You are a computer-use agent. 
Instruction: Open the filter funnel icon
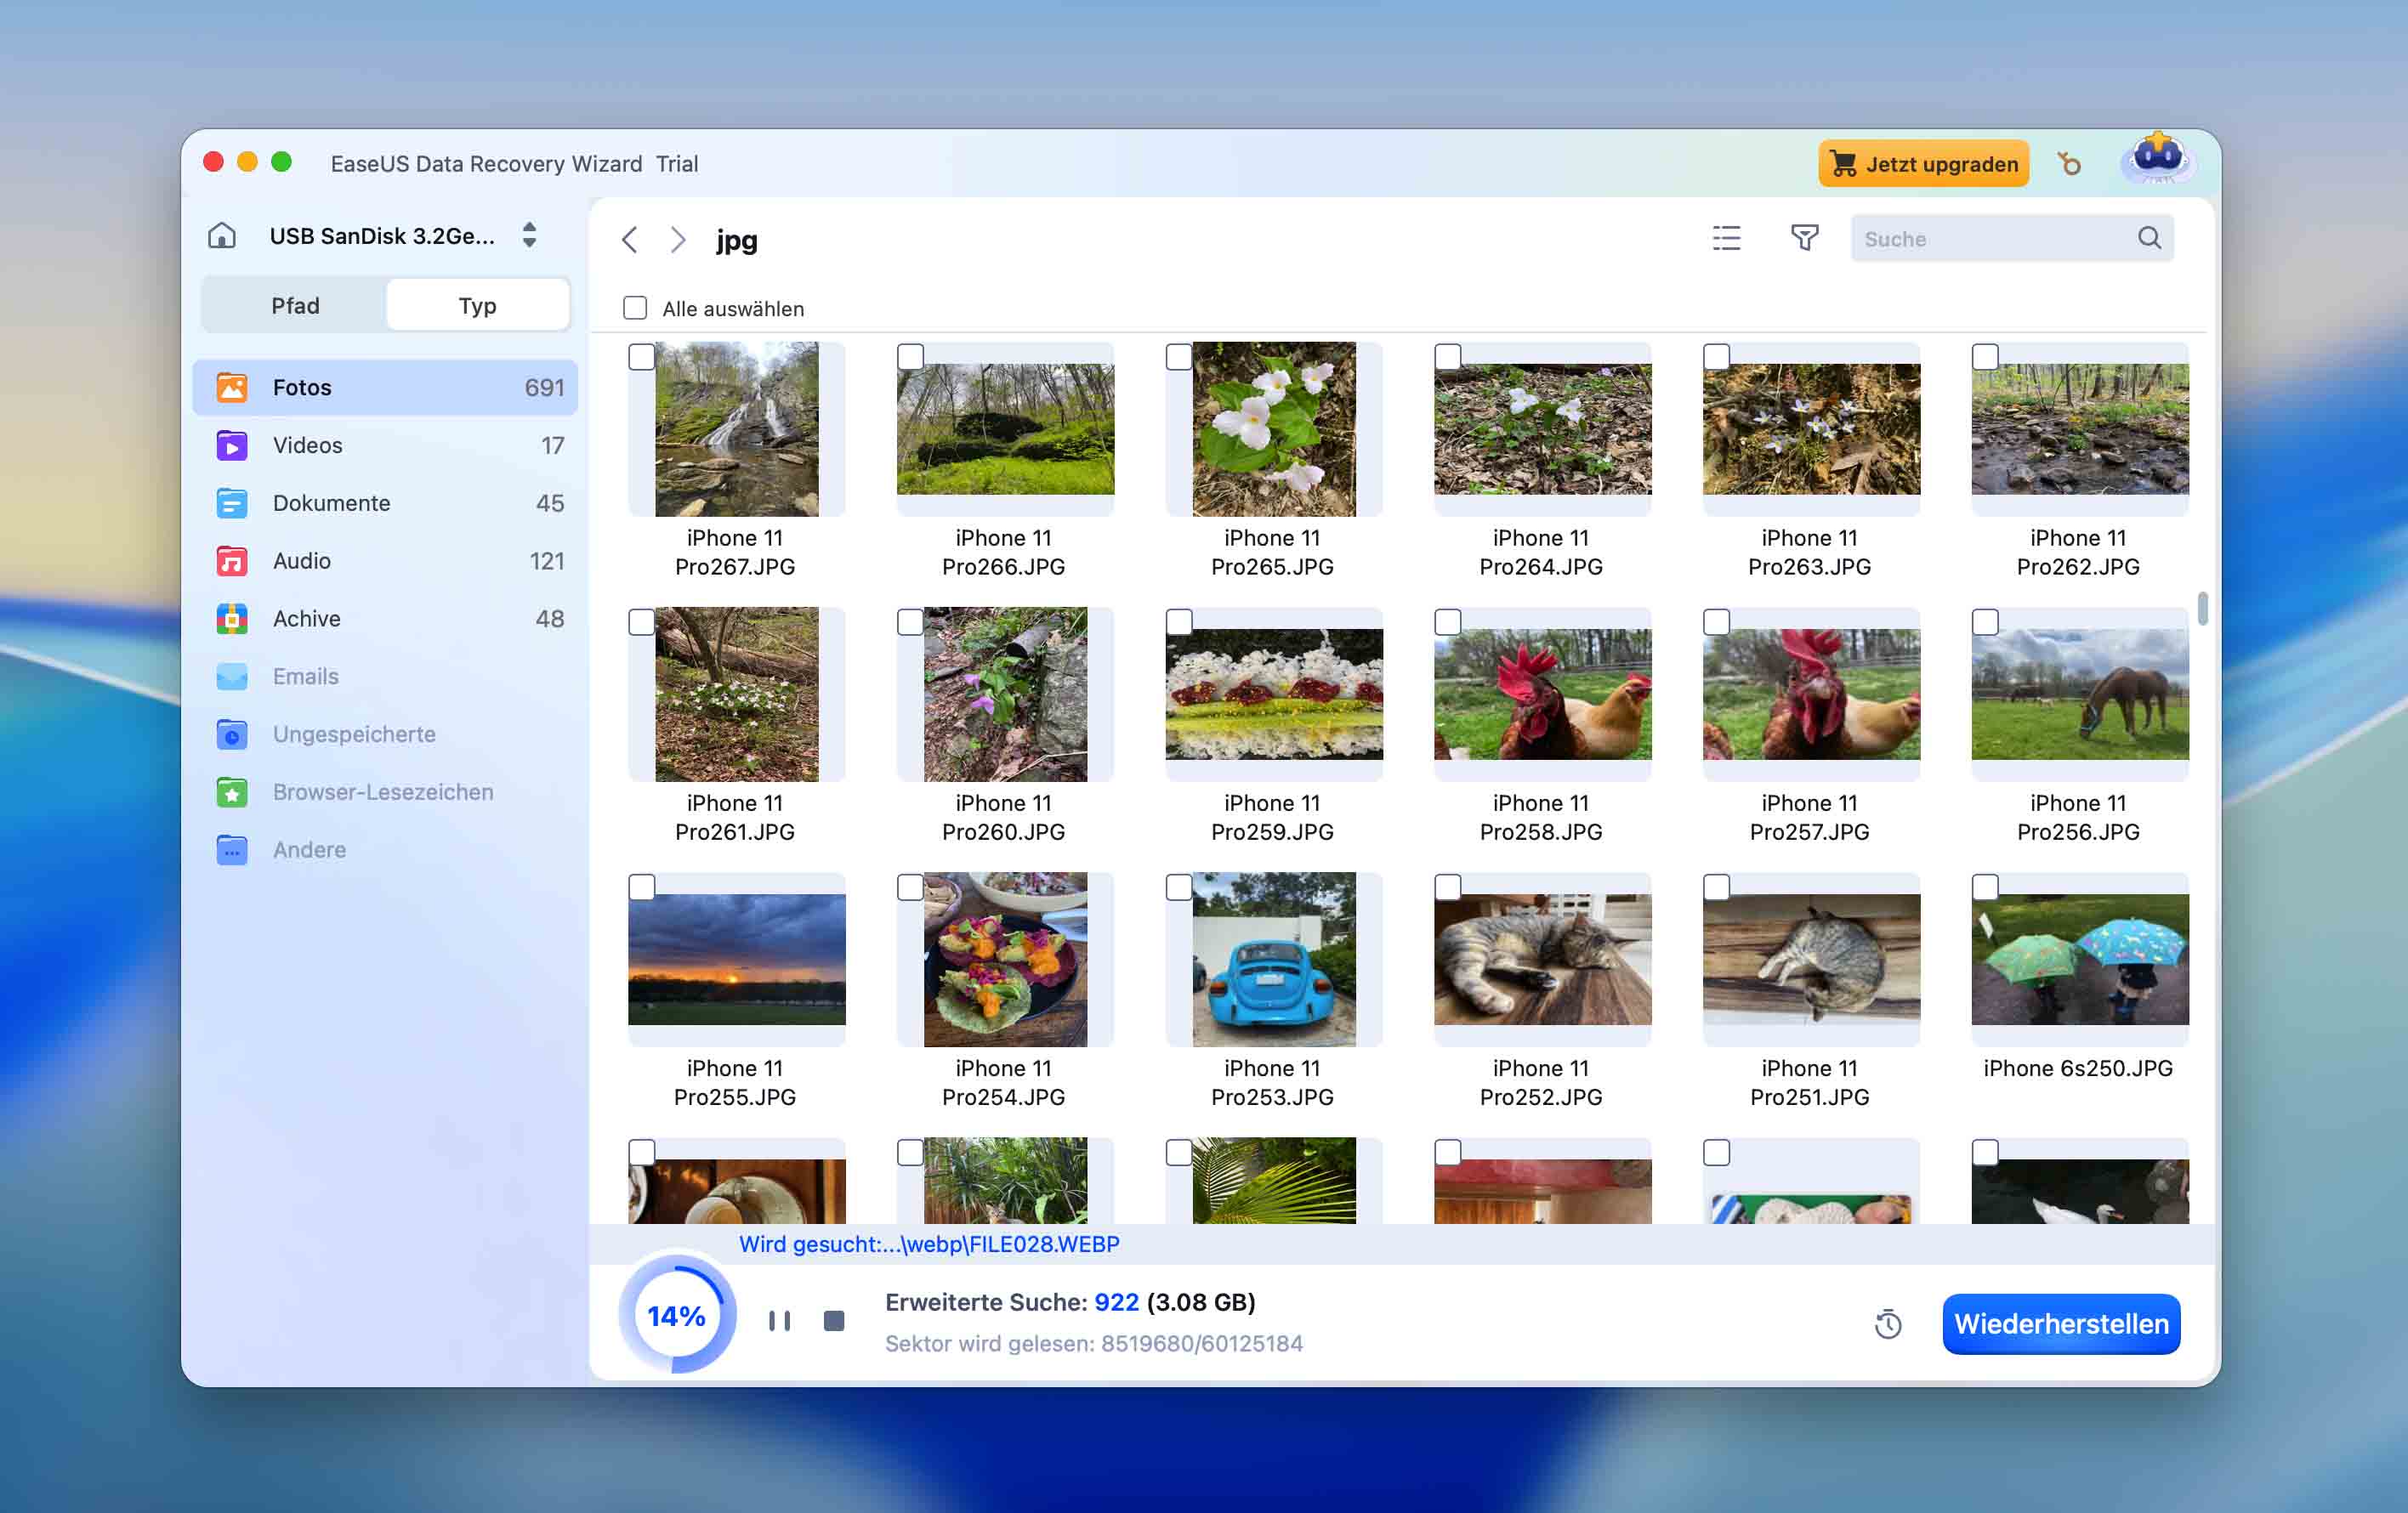[1804, 238]
